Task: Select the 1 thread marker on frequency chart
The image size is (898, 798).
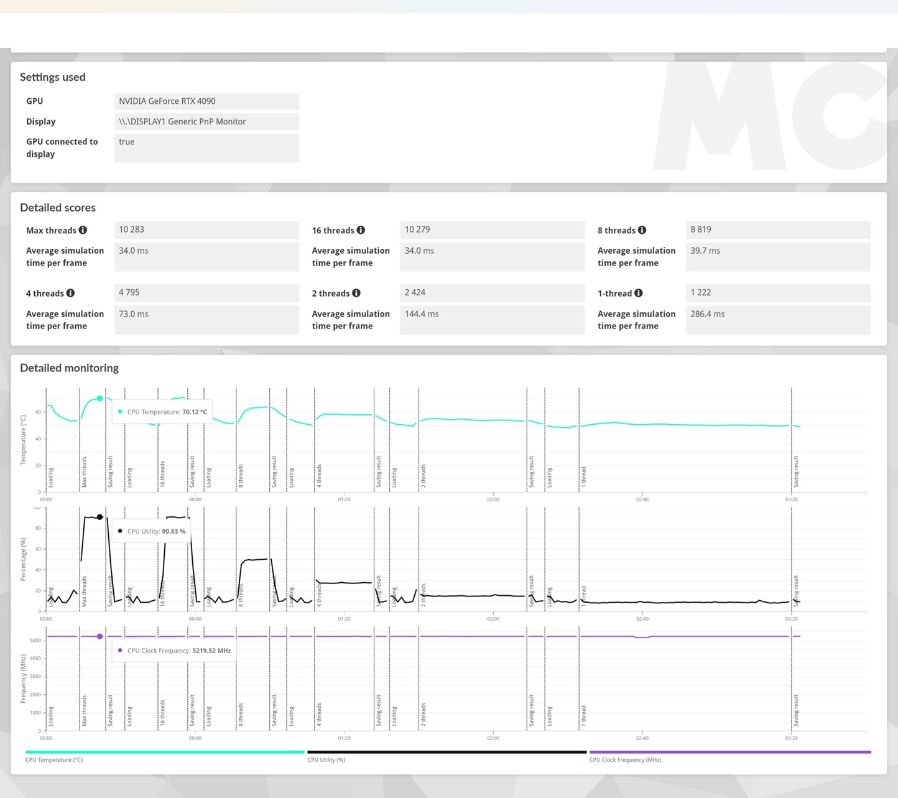Action: pos(583,715)
